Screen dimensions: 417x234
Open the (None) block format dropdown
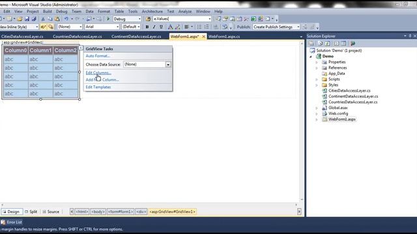(x=80, y=27)
